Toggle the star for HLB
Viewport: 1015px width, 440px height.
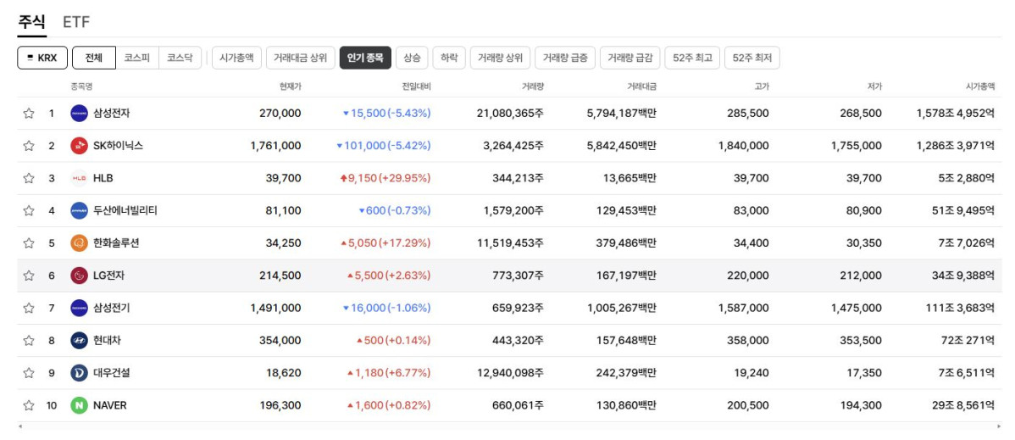click(29, 178)
